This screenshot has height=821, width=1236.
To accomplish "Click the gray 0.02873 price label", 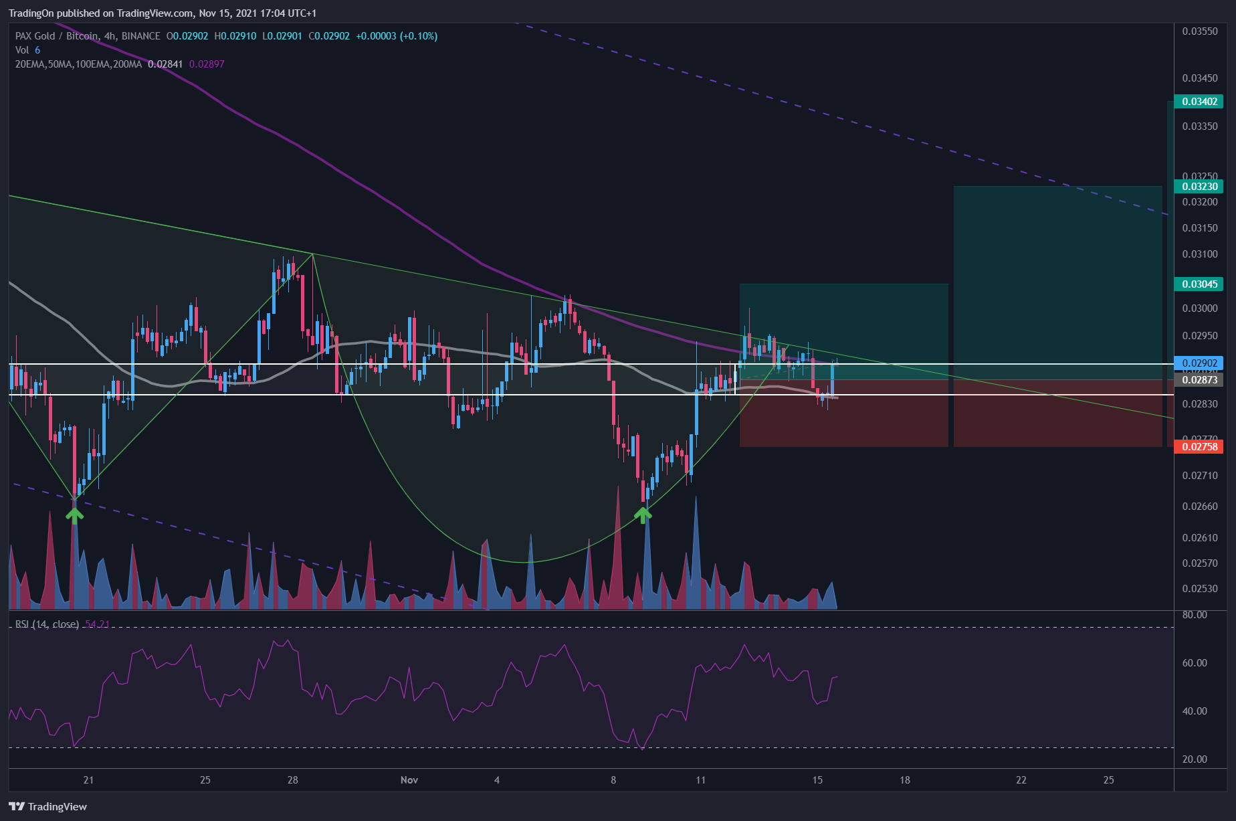I will [1199, 380].
